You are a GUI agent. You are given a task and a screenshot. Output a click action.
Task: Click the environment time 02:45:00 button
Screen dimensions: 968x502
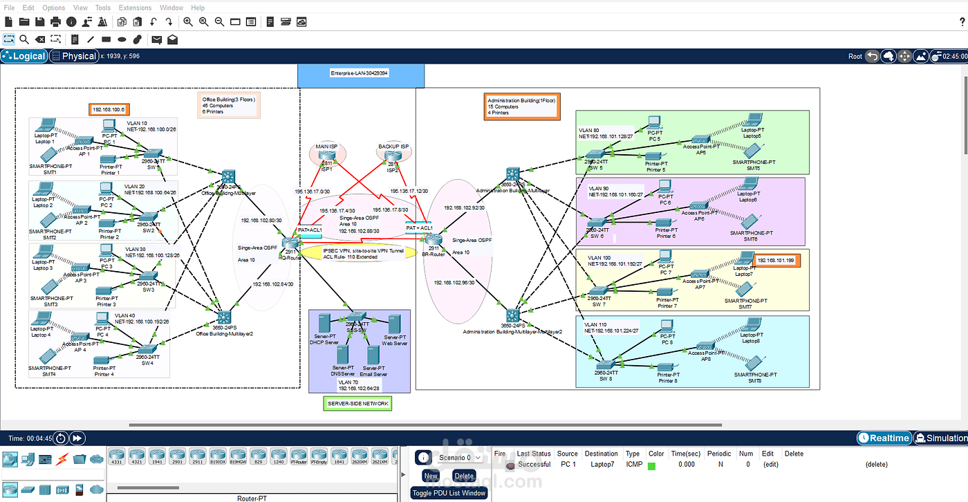click(x=950, y=56)
